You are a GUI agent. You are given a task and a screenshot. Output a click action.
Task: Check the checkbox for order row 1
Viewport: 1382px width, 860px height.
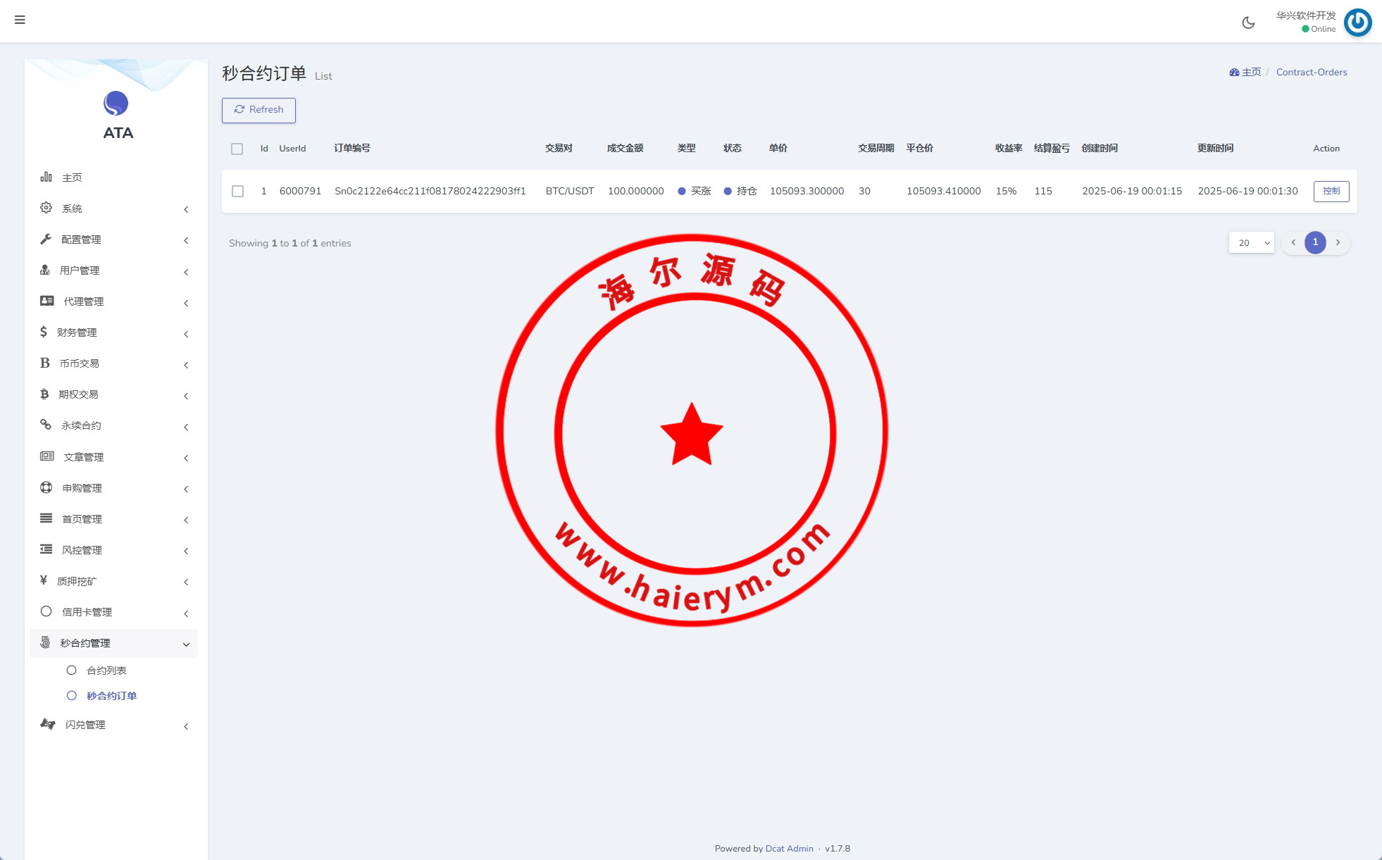coord(237,191)
